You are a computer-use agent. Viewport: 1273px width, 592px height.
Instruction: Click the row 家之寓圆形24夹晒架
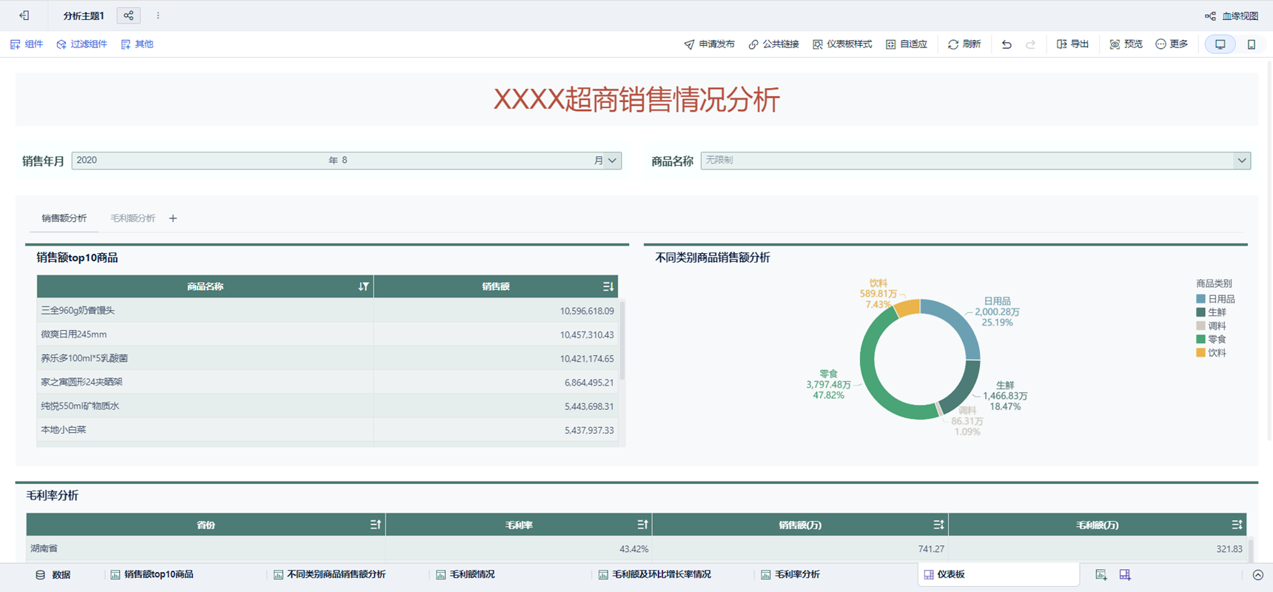pyautogui.click(x=327, y=383)
